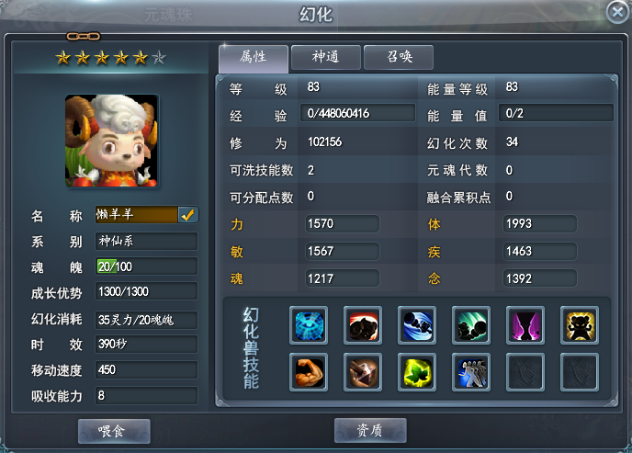
Task: Select the red swirl beast skill icon
Action: [363, 325]
